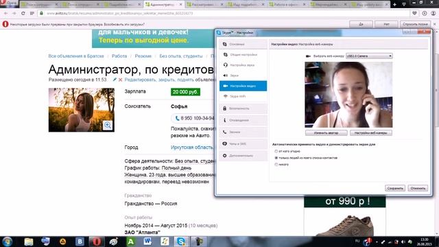Click the Отменить button in Skype settings

pos(418,188)
